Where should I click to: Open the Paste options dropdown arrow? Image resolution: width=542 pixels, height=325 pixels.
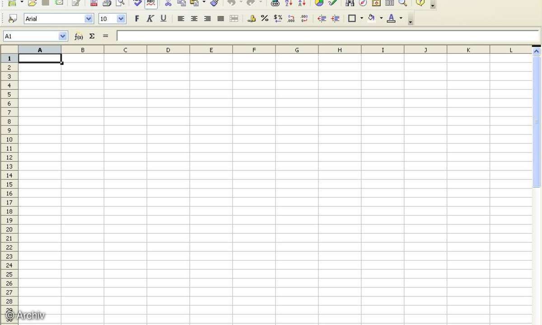click(204, 3)
